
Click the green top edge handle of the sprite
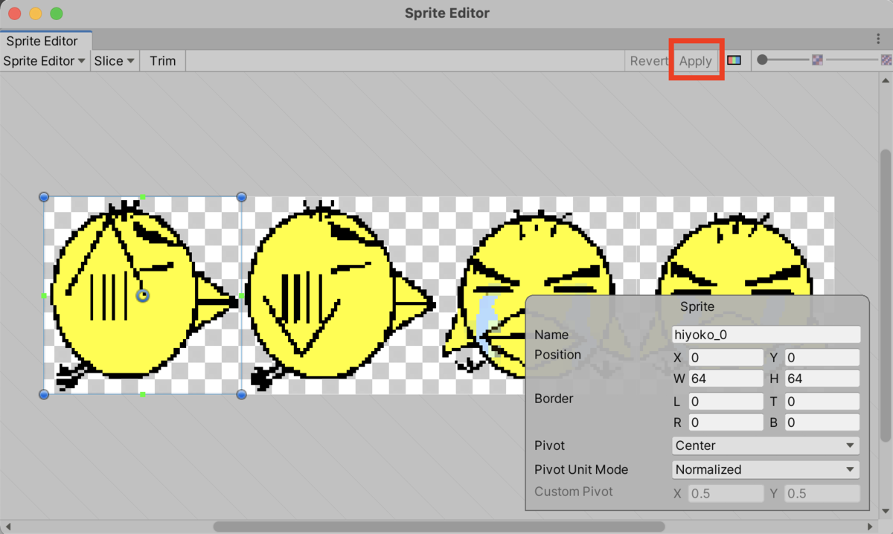click(142, 197)
